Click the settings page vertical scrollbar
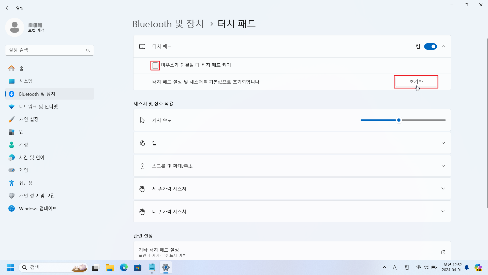 487,123
